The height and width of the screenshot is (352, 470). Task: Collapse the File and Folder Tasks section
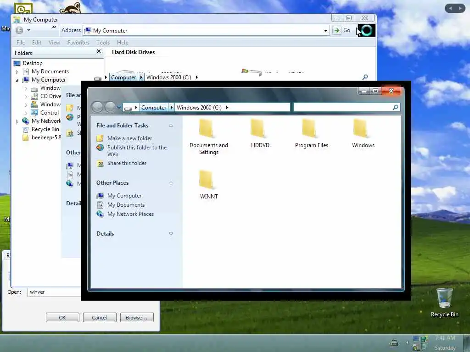[x=171, y=126]
